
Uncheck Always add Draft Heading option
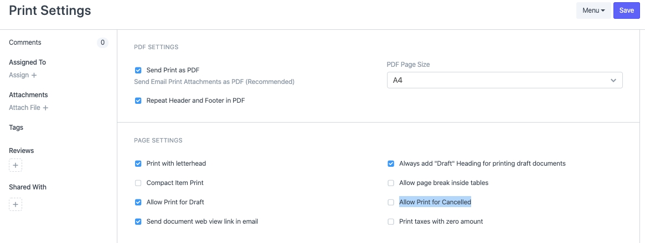pos(391,163)
